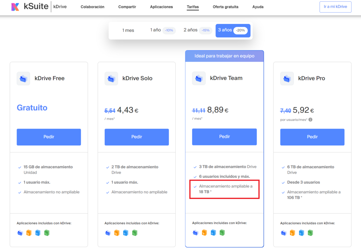Click blue kDrive app icon in Team plan
The image size is (361, 251).
pyautogui.click(x=195, y=233)
